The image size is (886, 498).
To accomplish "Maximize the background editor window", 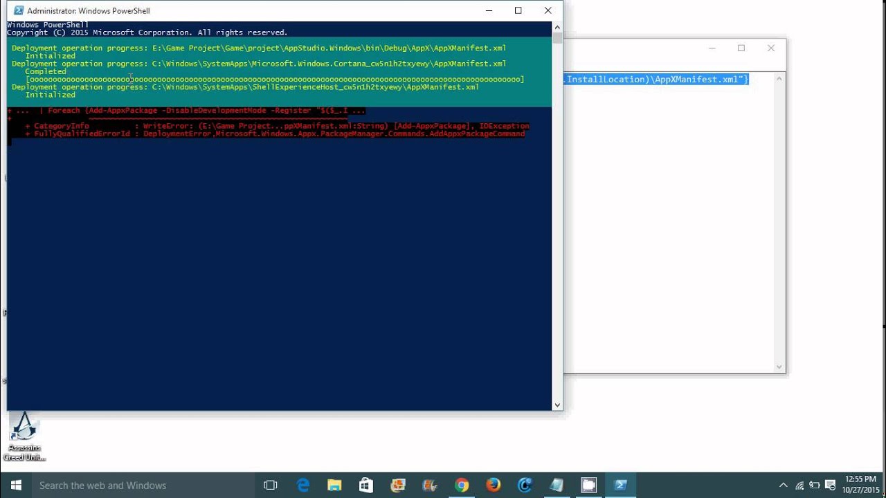I will (741, 48).
